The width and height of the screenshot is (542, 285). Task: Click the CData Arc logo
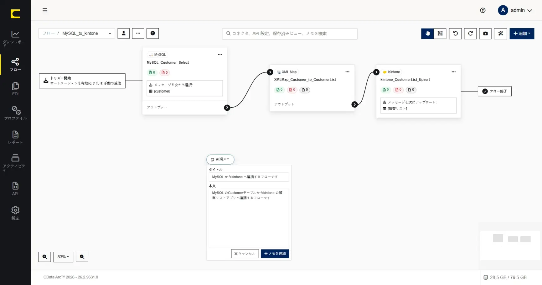click(x=15, y=14)
